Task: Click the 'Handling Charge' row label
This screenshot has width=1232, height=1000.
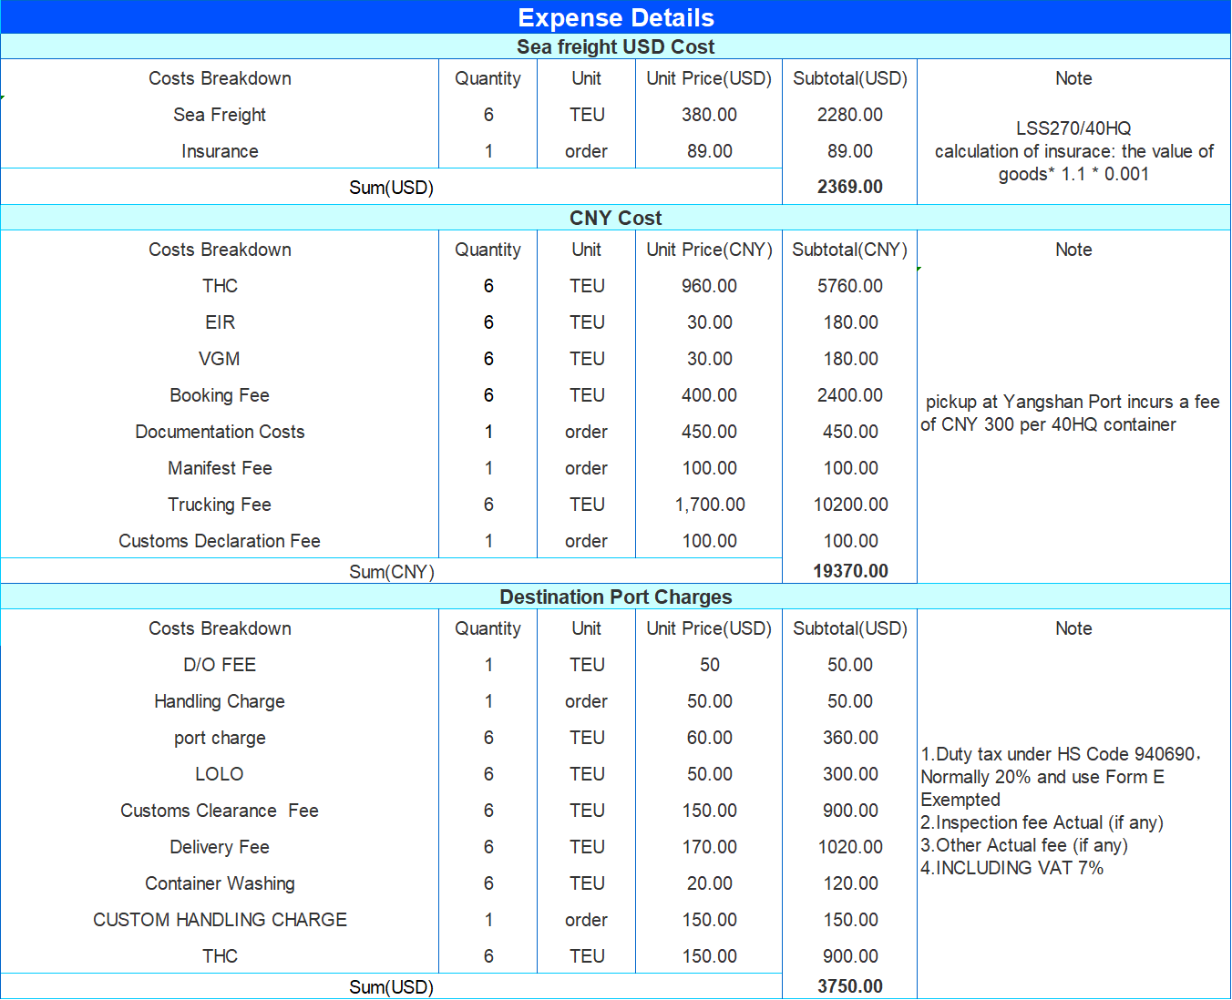Action: tap(220, 701)
